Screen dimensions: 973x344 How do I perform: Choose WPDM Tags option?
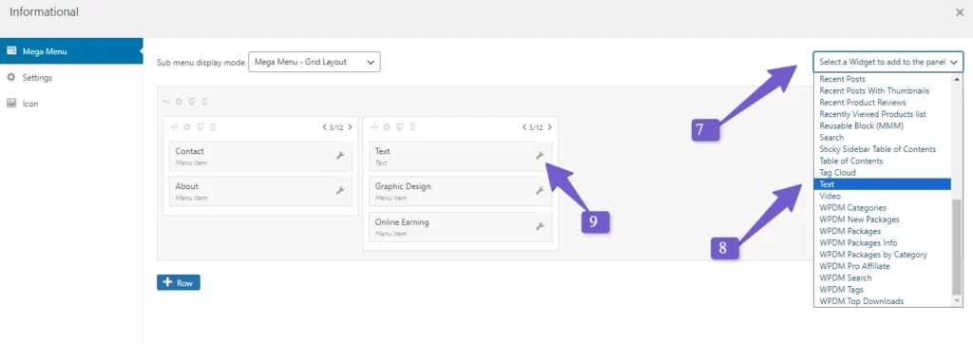coord(883,290)
